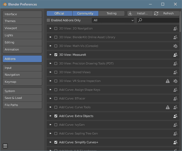Click Blender logo icon on VR Scene Inspection row

175,81
